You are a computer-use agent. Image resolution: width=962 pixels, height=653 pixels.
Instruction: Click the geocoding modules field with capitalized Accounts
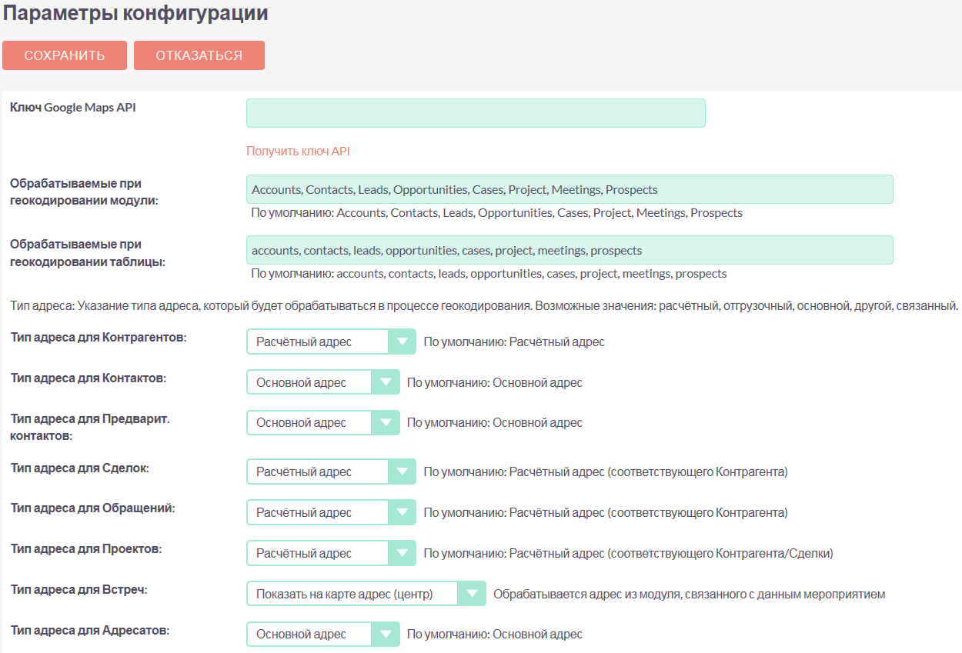point(570,189)
